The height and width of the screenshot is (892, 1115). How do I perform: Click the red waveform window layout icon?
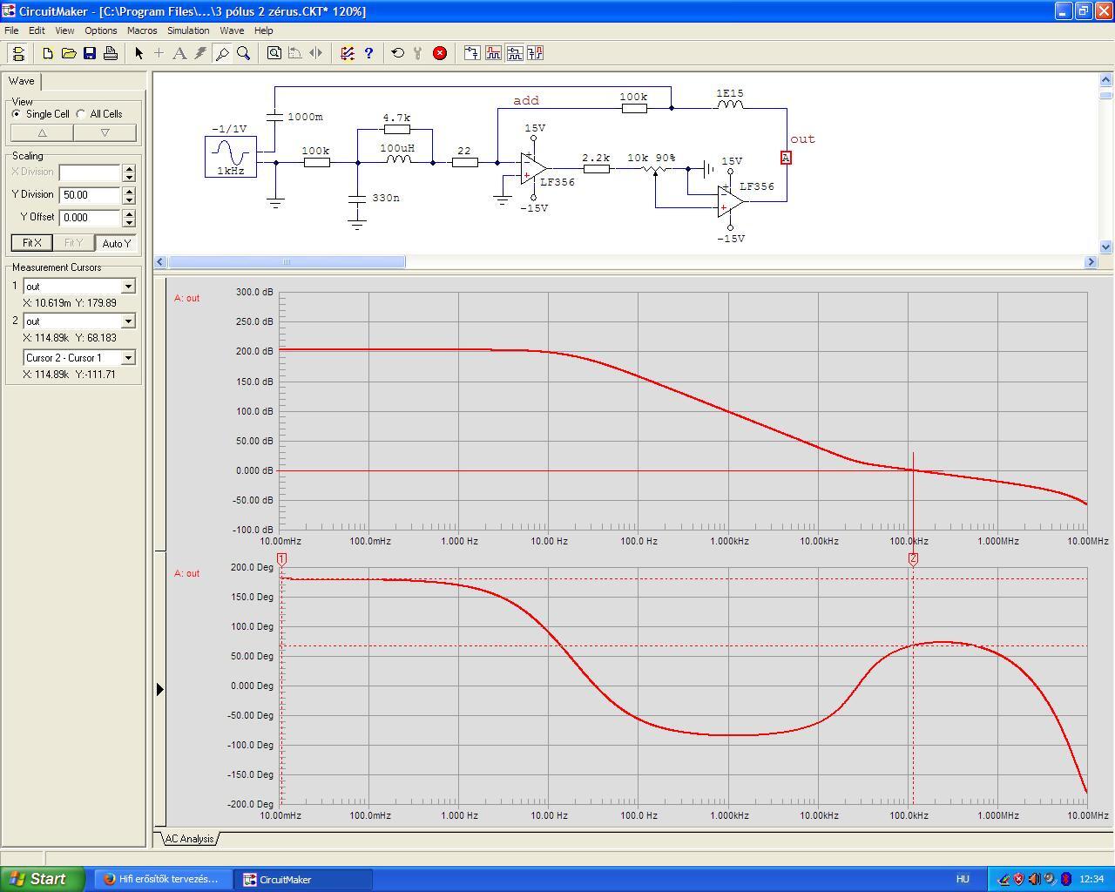click(493, 53)
